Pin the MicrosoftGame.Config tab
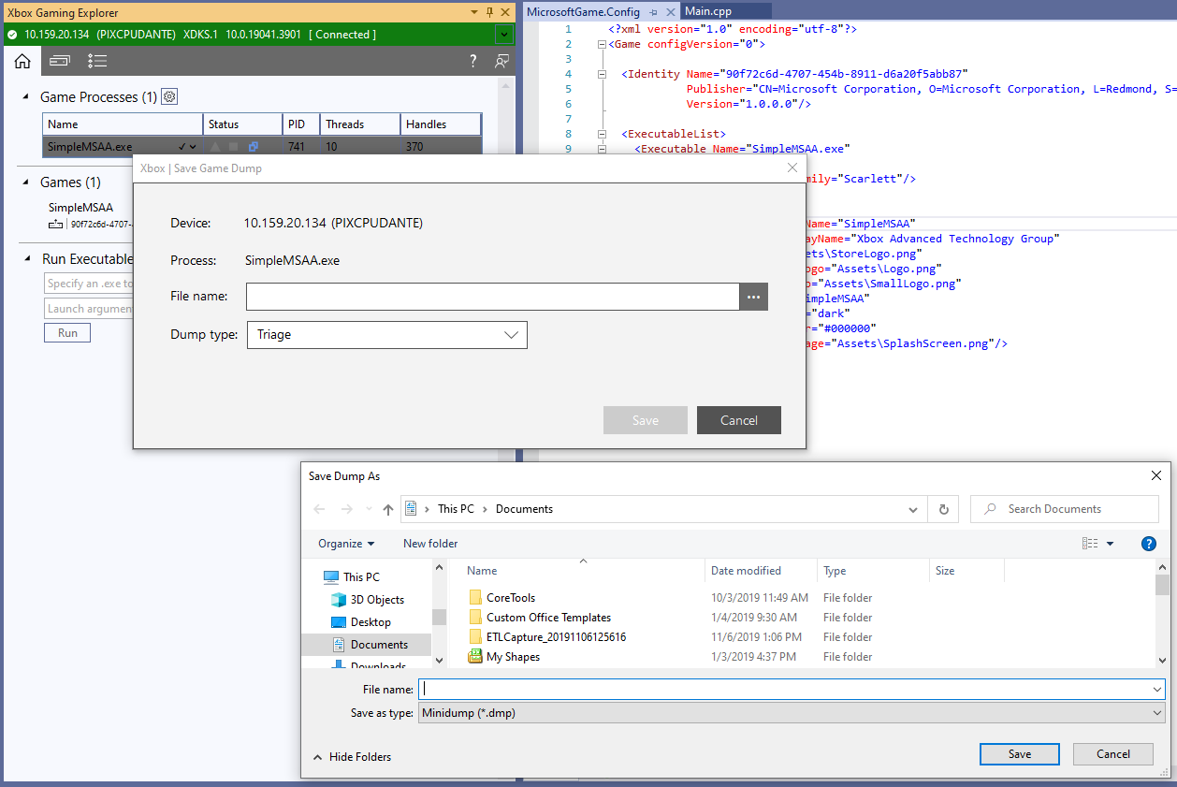The height and width of the screenshot is (787, 1177). pos(653,12)
